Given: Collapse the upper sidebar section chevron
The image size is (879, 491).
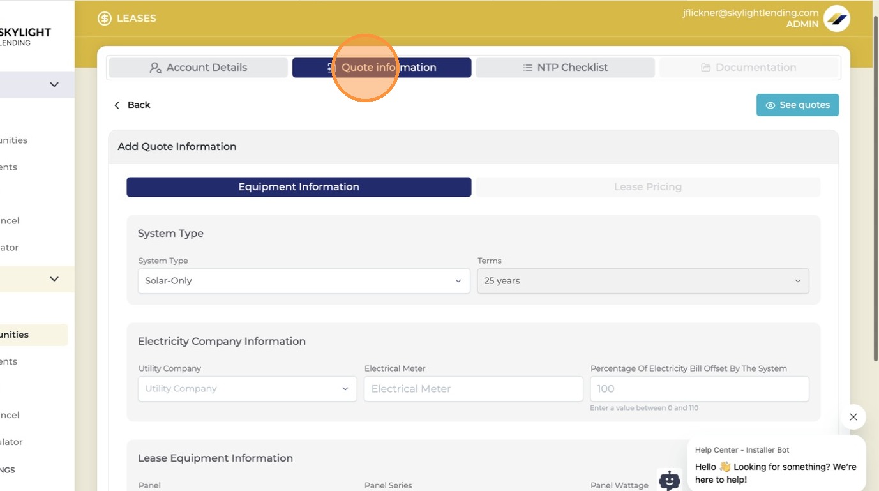Looking at the screenshot, I should pos(54,85).
